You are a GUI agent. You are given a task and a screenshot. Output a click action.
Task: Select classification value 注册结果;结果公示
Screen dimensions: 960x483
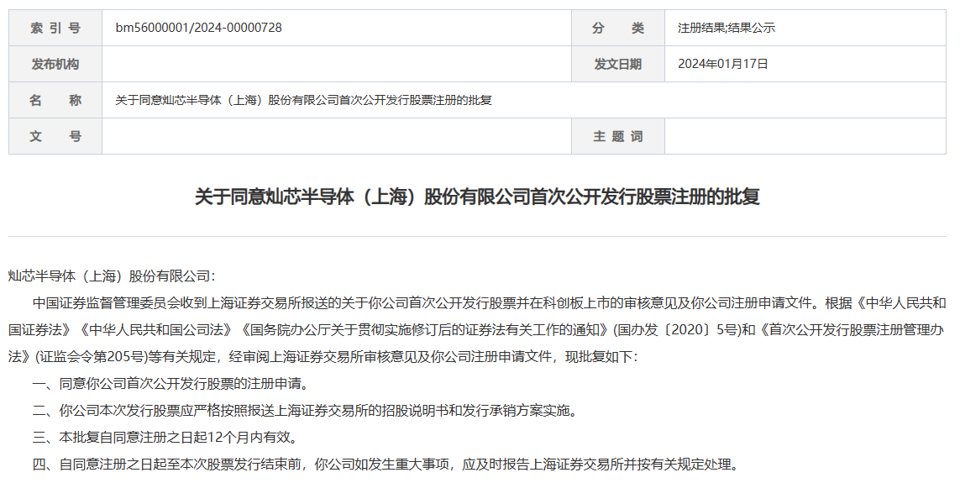coord(727,28)
